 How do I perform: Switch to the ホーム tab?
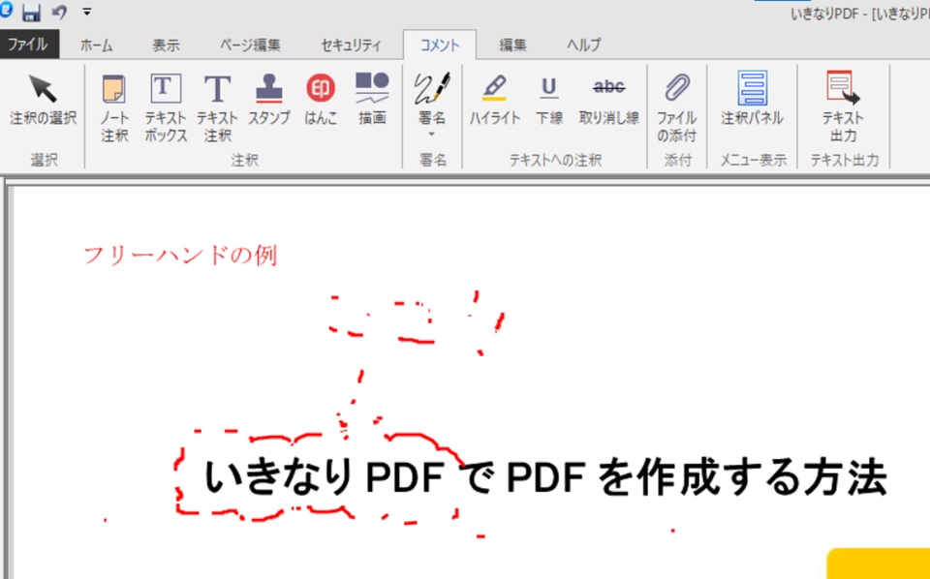coord(96,46)
